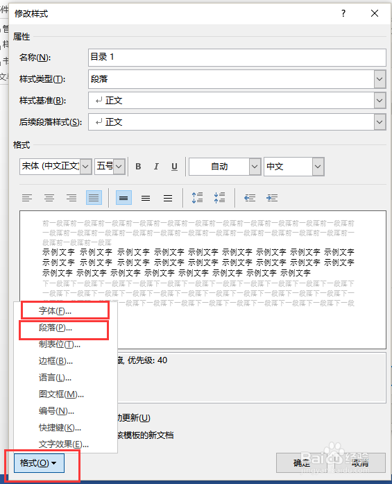
Task: Decrease indent icon
Action: [250, 197]
